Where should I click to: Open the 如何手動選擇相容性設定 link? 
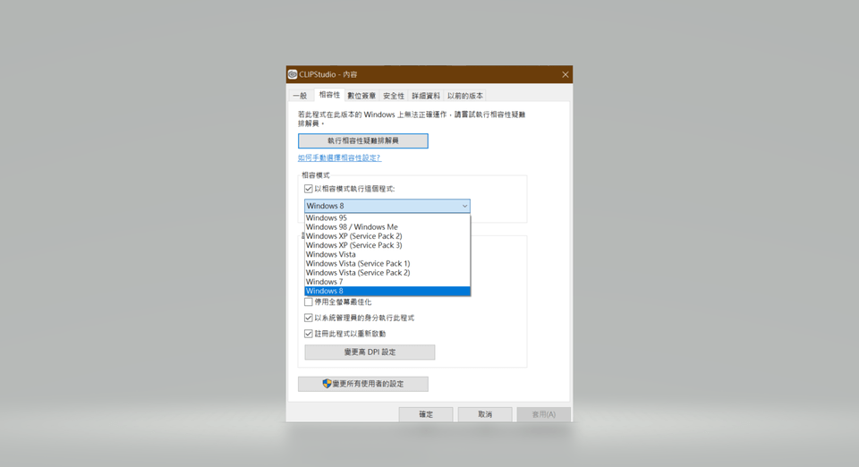click(x=339, y=157)
